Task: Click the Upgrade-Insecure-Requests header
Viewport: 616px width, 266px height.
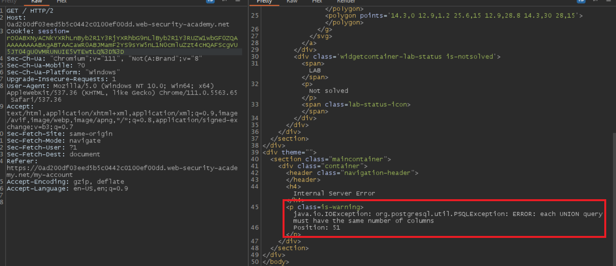Action: coord(61,79)
